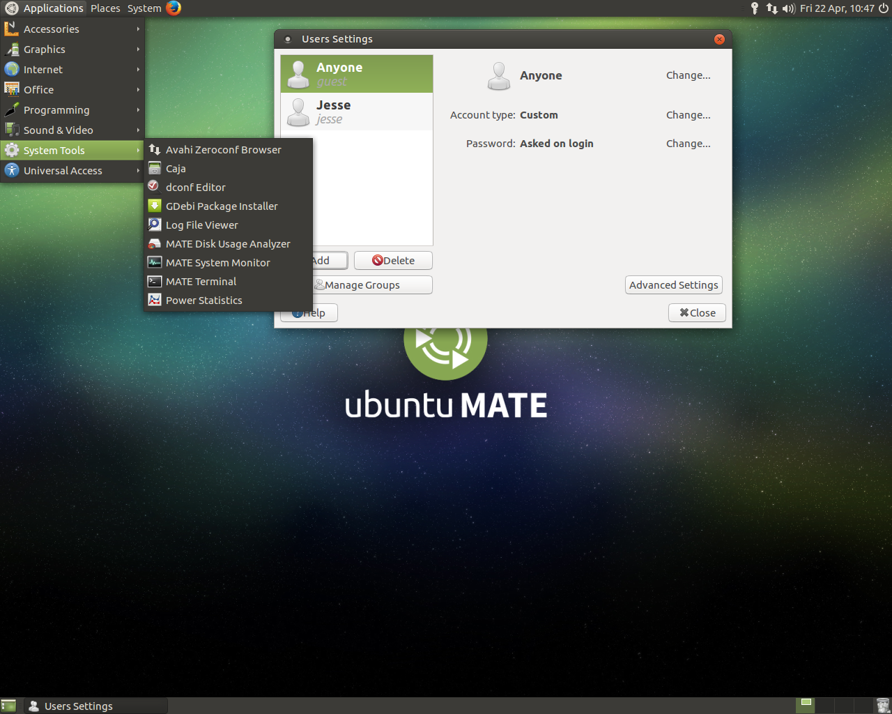This screenshot has width=892, height=714.
Task: Click the GDebi Package Installer icon
Action: [x=155, y=206]
